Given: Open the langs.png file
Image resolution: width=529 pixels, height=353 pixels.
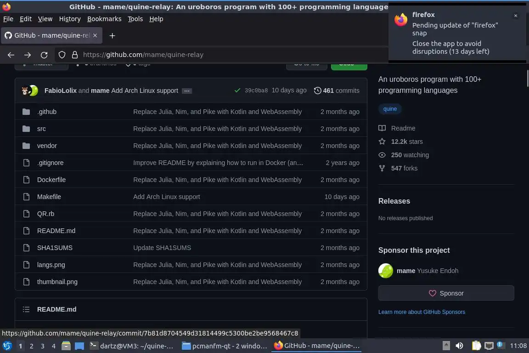Looking at the screenshot, I should [51, 265].
